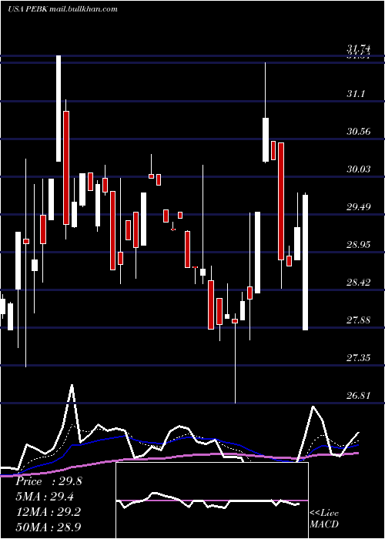Click the 30.03 price level label
The width and height of the screenshot is (385, 539).
(x=359, y=169)
